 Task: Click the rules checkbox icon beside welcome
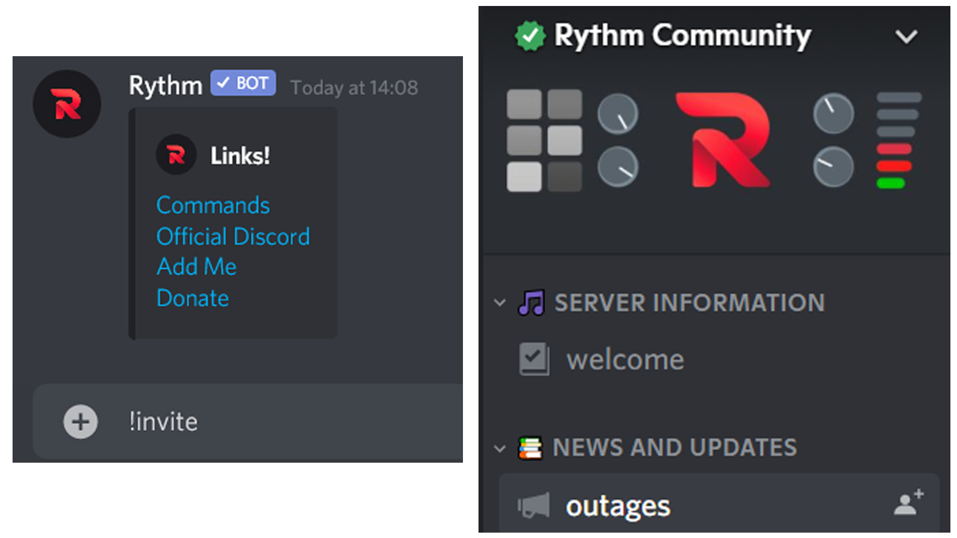[x=534, y=359]
